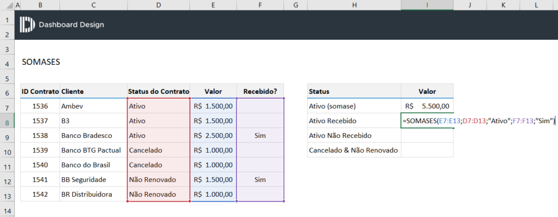Viewport: 558px width, 217px height.
Task: Select column E header
Action: (x=213, y=5)
